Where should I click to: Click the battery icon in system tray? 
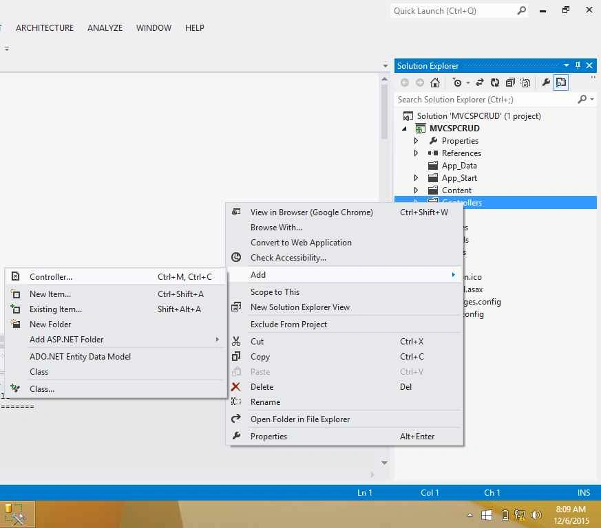point(505,515)
